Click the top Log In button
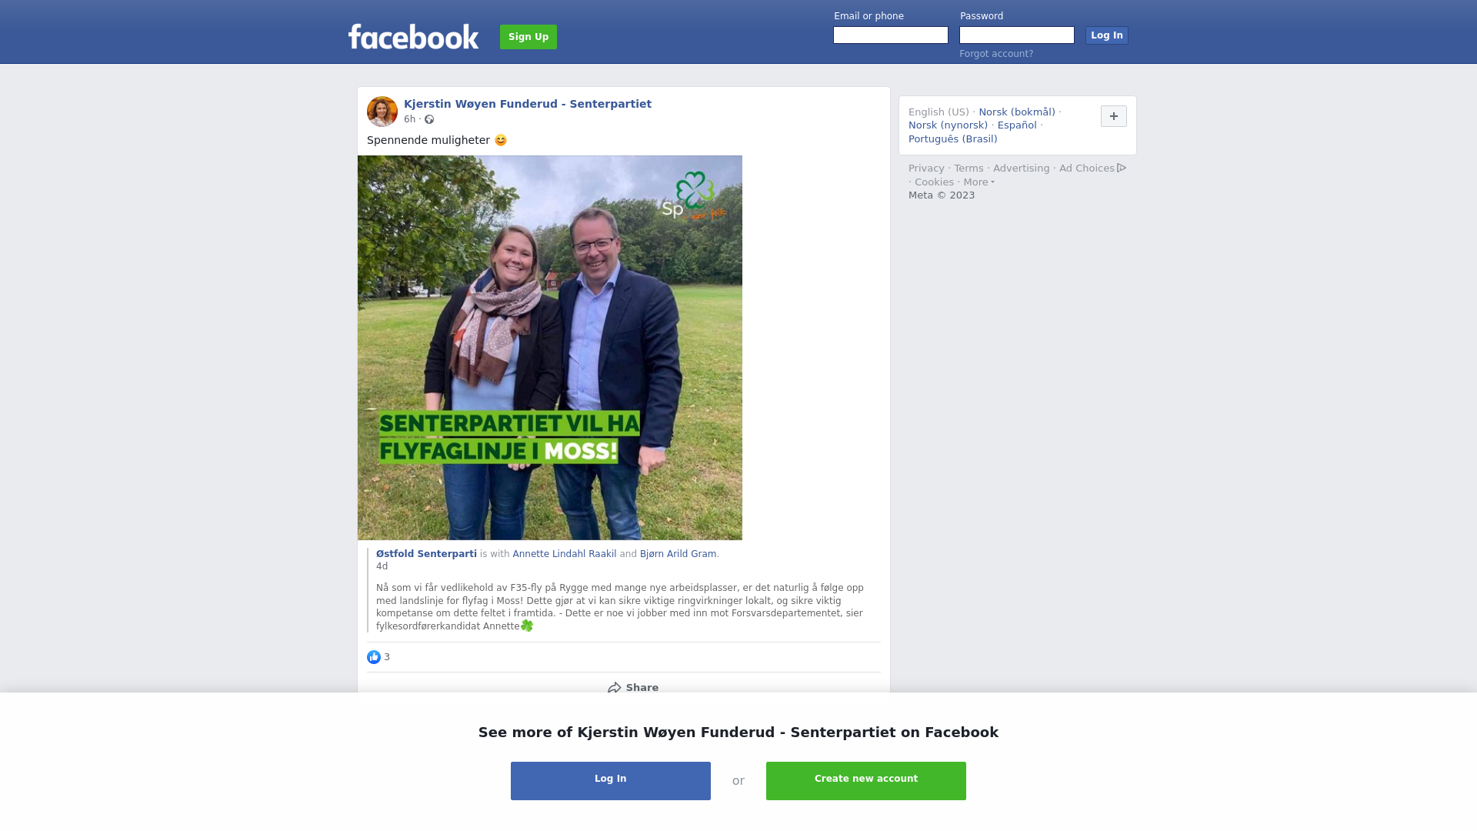The height and width of the screenshot is (831, 1477). 1107,35
